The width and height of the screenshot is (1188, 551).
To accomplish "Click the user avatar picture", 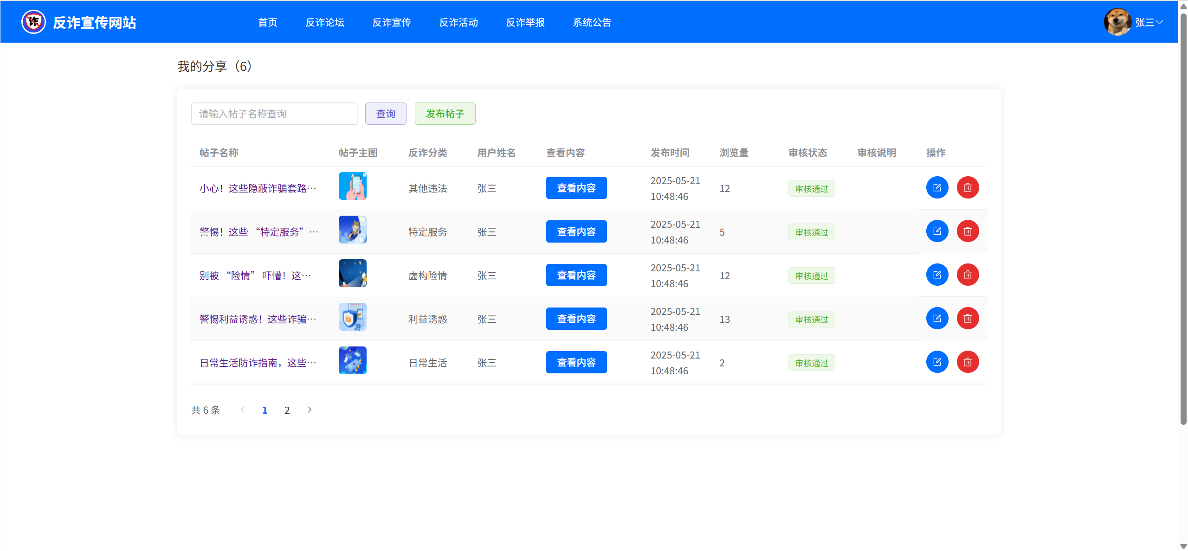I will click(x=1117, y=22).
